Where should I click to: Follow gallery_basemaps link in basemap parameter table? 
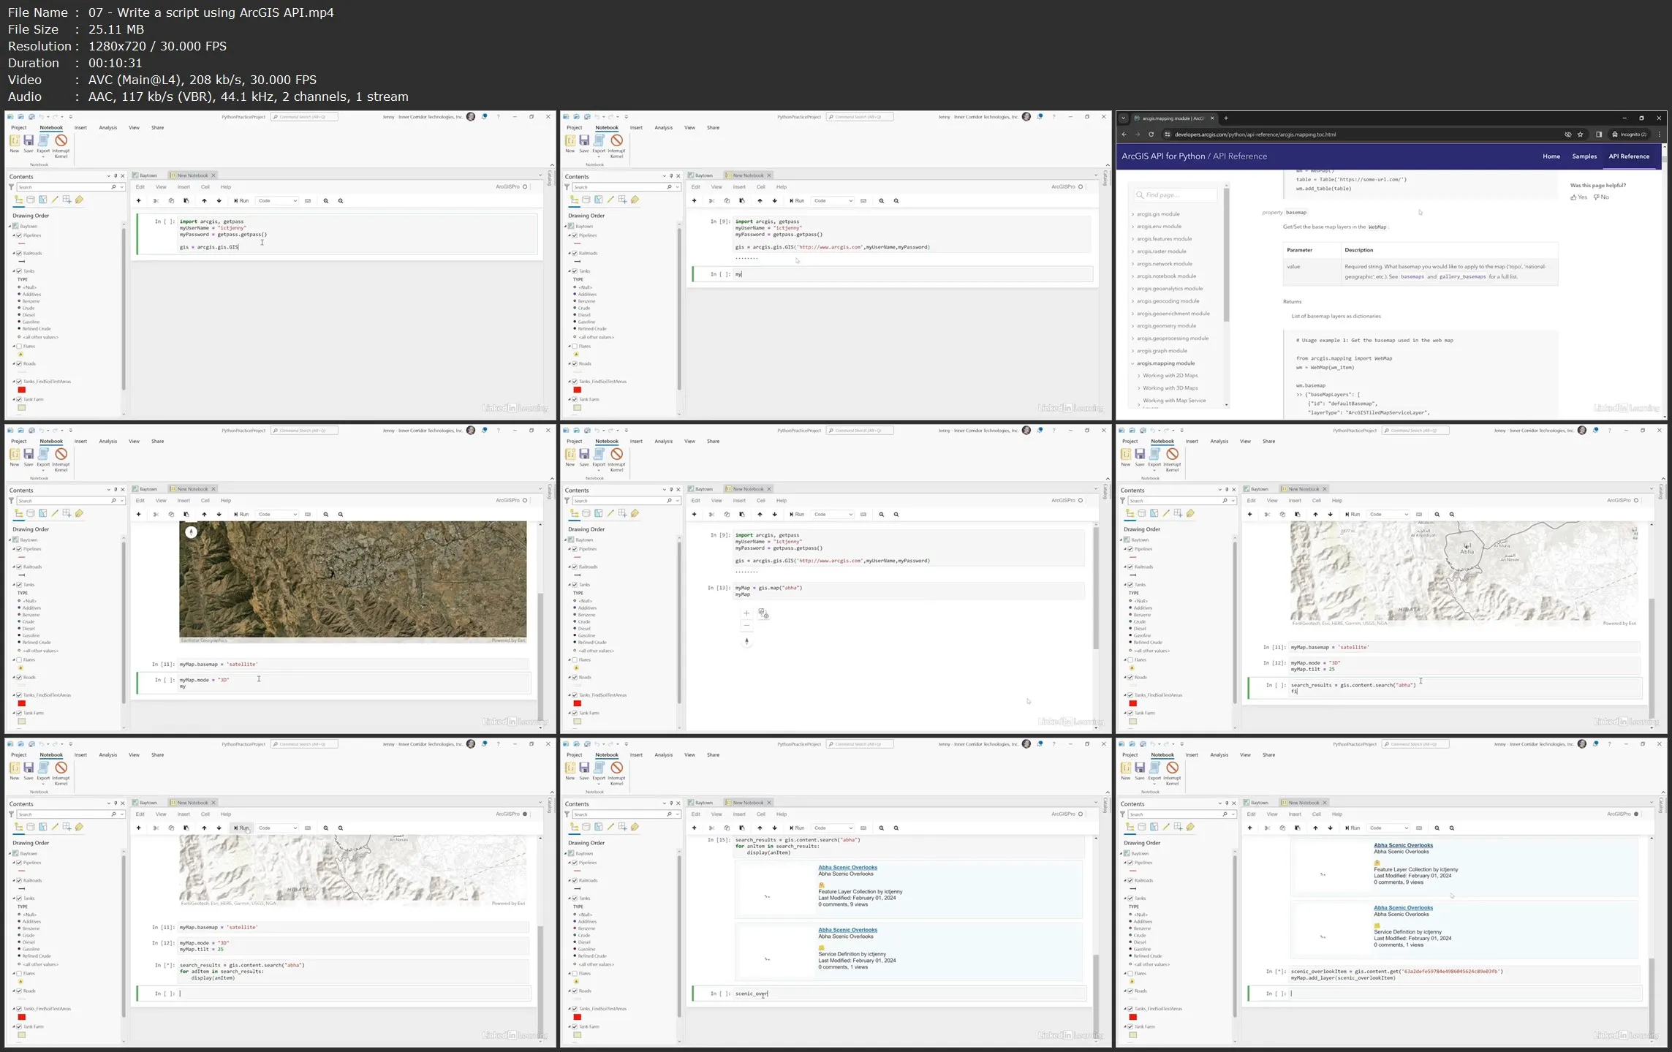point(1462,276)
